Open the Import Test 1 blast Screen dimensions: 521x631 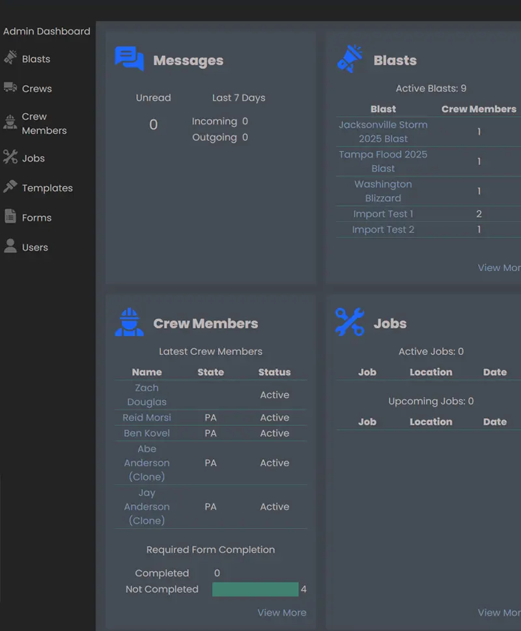coord(383,214)
